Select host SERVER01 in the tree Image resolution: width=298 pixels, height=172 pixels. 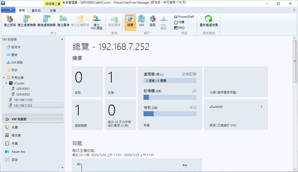pos(23,89)
